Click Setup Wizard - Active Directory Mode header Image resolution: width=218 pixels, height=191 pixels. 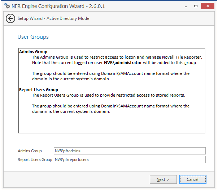click(x=53, y=18)
